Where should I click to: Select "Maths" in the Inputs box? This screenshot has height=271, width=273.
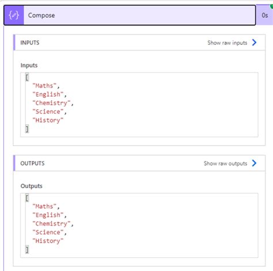click(44, 86)
